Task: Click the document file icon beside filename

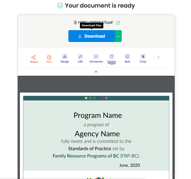Action: pos(75,23)
